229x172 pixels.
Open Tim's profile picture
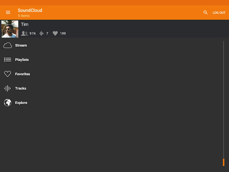pyautogui.click(x=10, y=29)
